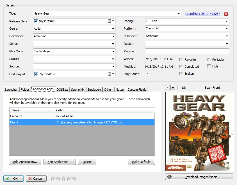Click Download Images/Media button
Screen dimensions: 237x185
[199, 177]
